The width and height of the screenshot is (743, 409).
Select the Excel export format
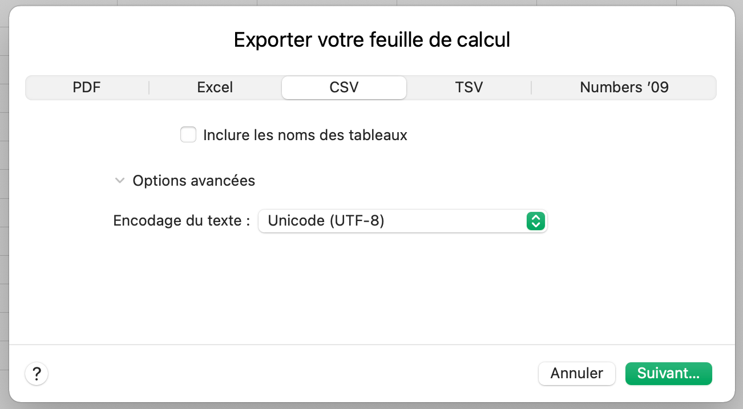(215, 87)
